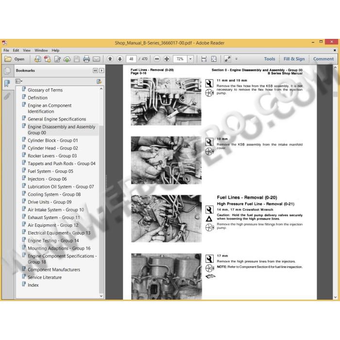Click the Open folder icon in toolbar
Screen dimensions: 340x340
tap(8, 59)
